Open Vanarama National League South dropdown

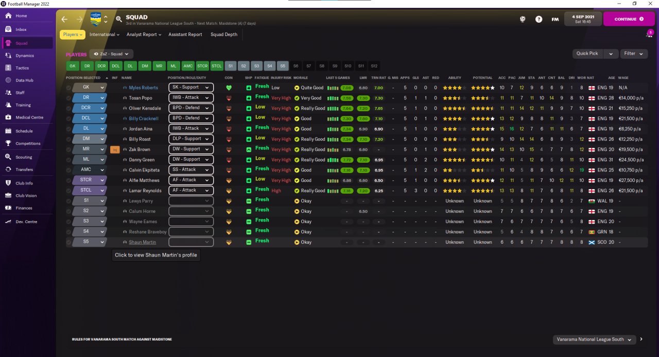coord(594,339)
